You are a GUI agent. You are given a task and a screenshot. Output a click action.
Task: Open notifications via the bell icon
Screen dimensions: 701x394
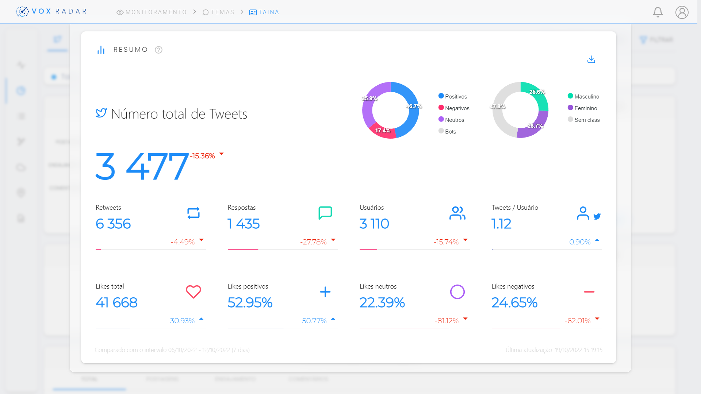658,12
